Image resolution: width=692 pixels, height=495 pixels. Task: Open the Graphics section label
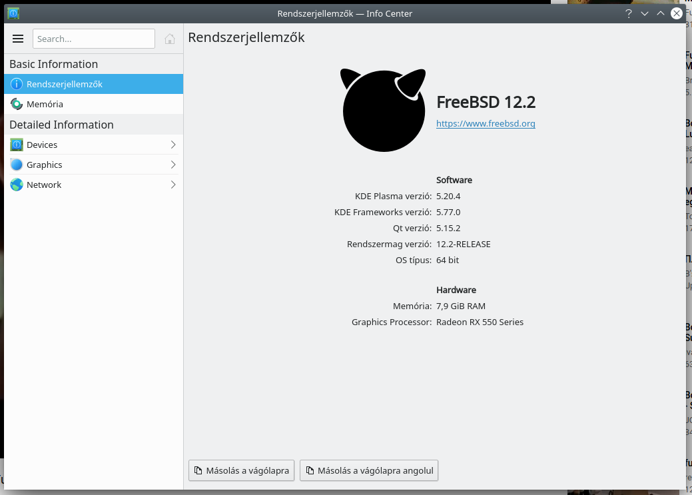[44, 165]
